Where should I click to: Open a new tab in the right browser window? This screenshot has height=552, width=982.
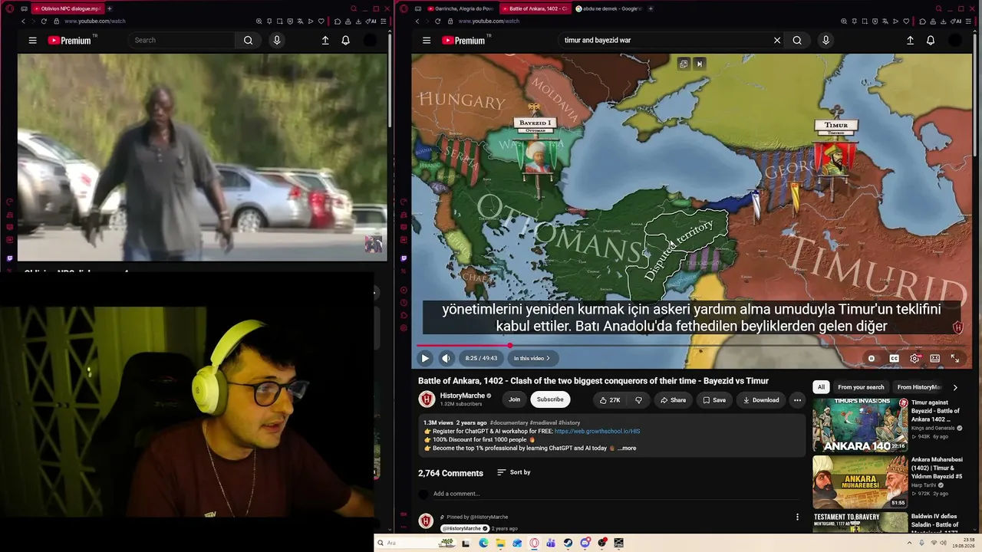[x=651, y=8]
